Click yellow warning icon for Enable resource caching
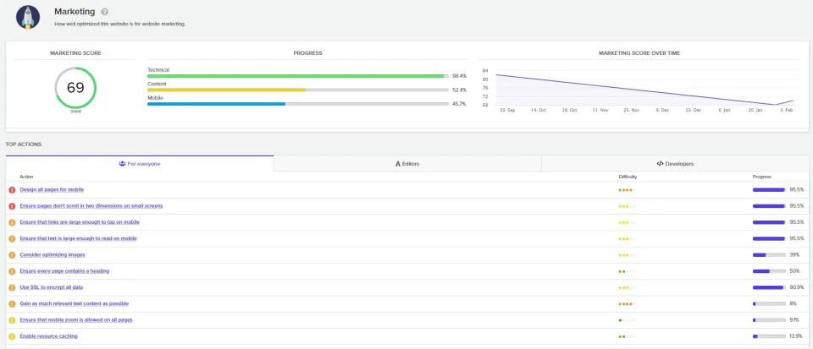Viewport: 813px width, 349px height. tap(12, 336)
